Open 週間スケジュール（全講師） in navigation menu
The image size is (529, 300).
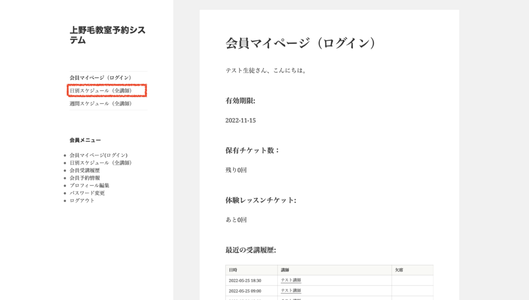[101, 103]
